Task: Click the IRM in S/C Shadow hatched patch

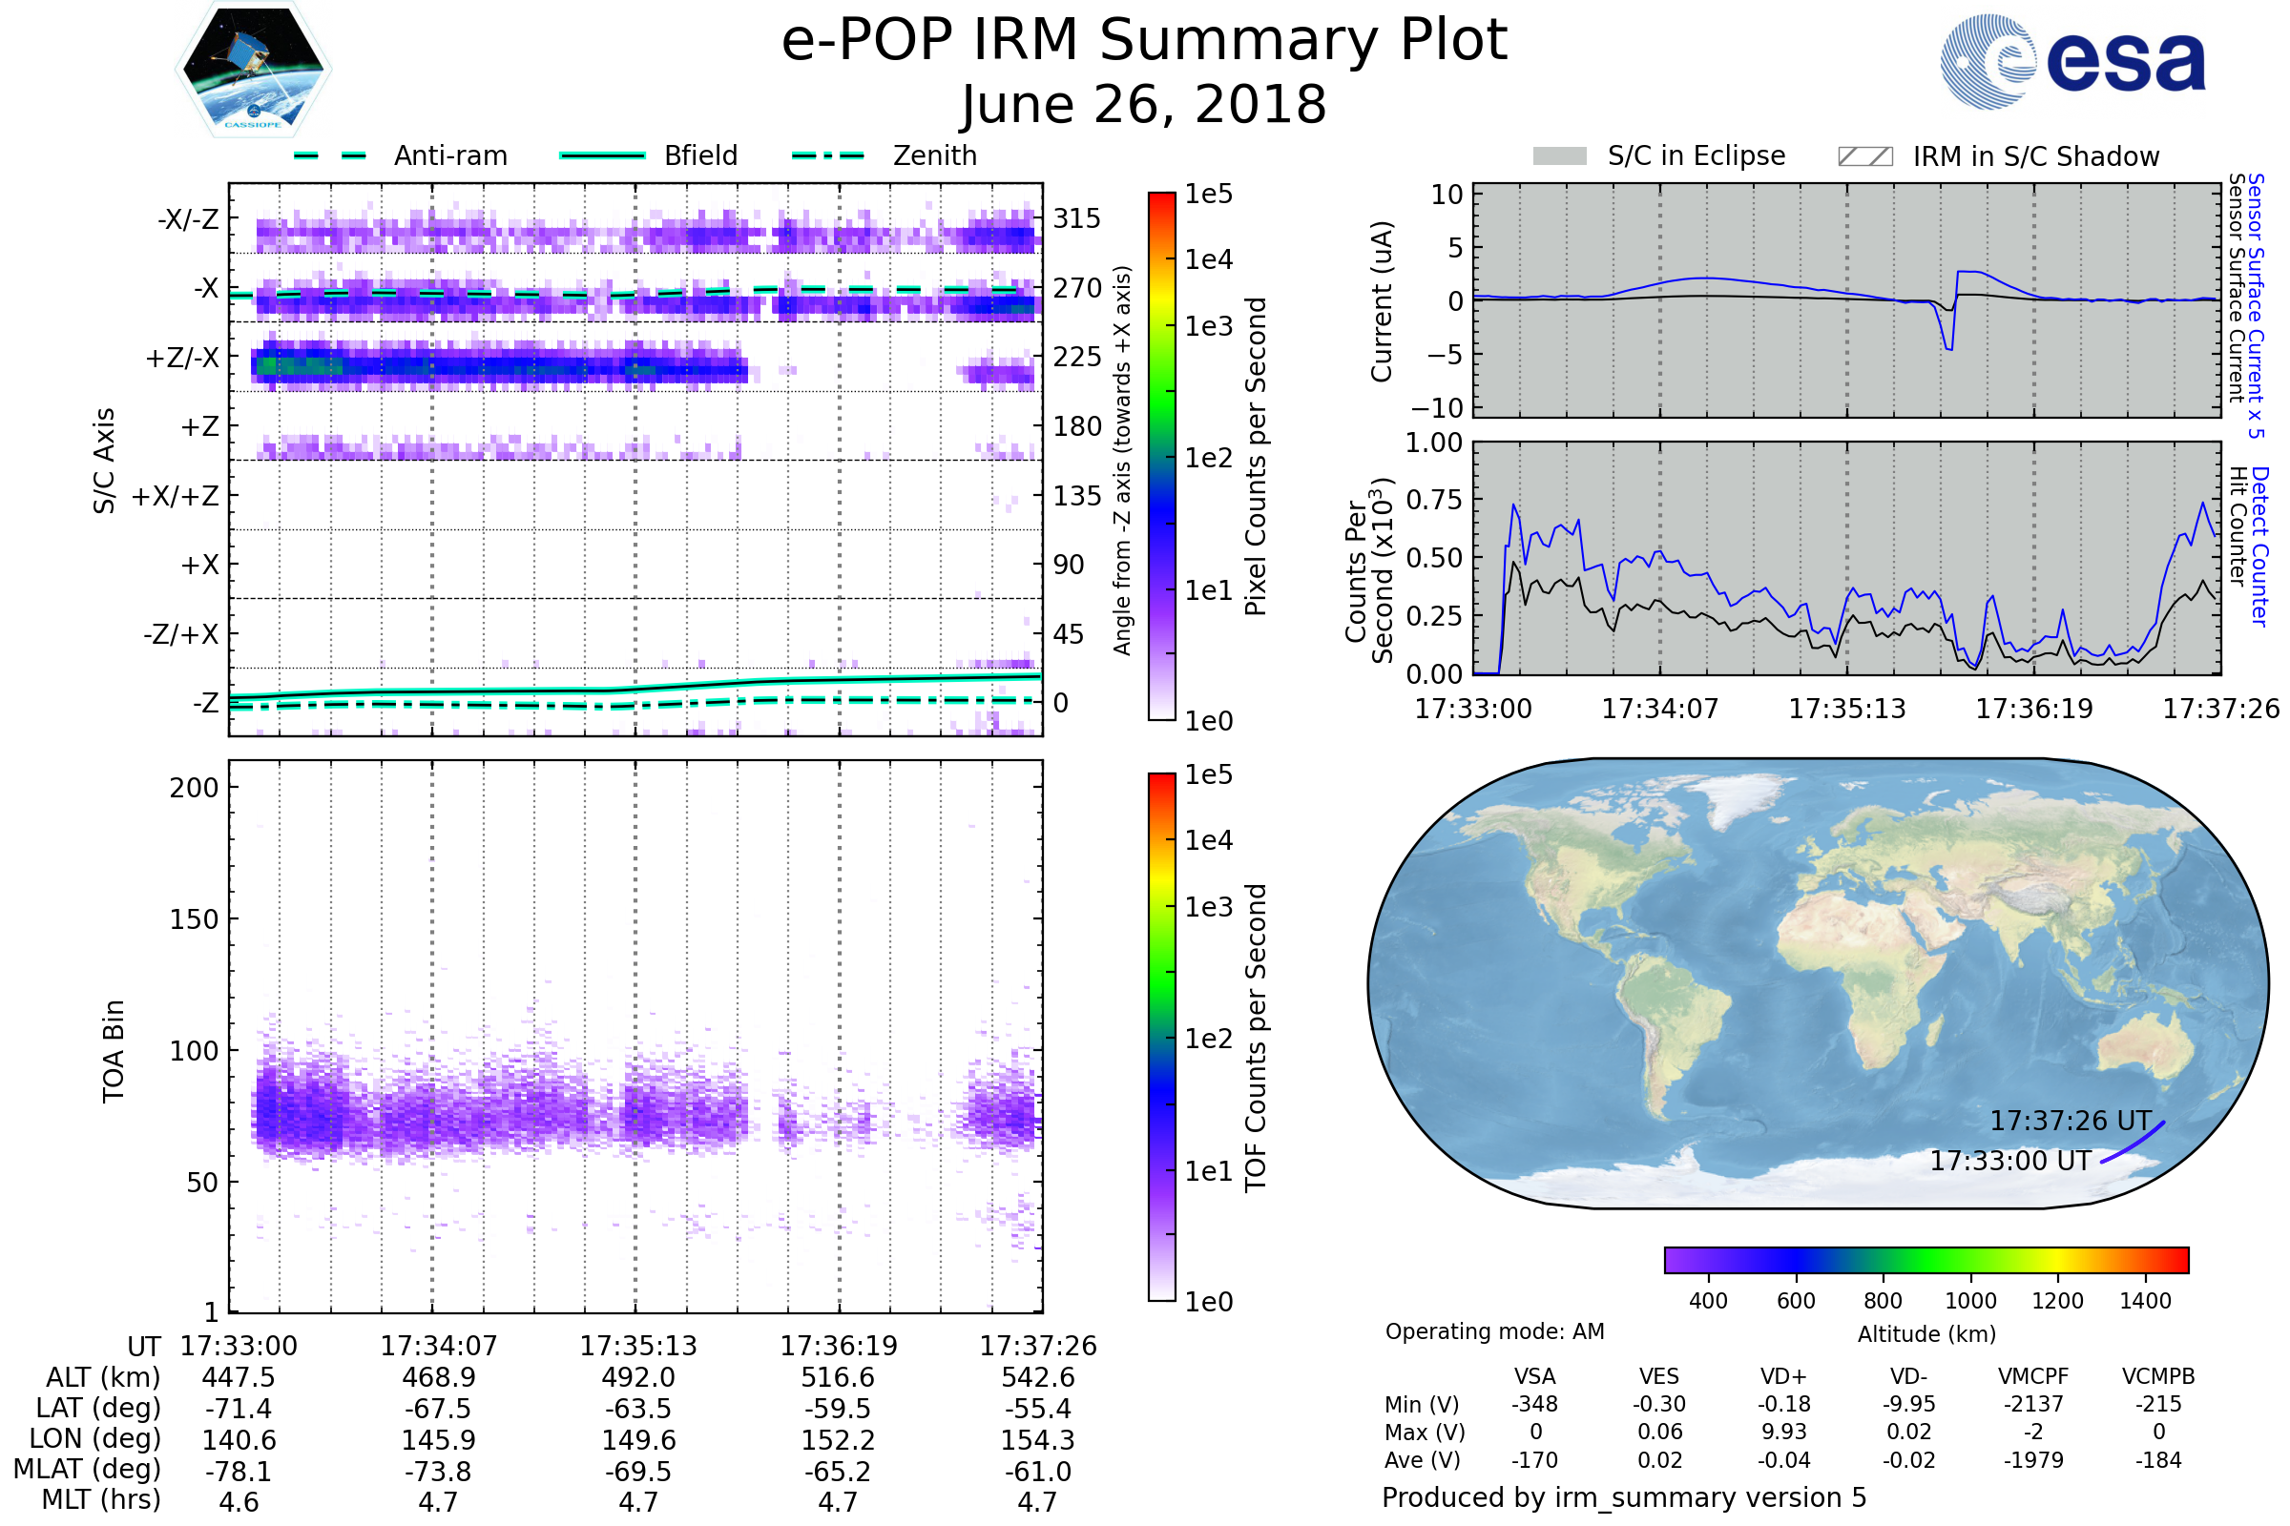Action: (1864, 156)
